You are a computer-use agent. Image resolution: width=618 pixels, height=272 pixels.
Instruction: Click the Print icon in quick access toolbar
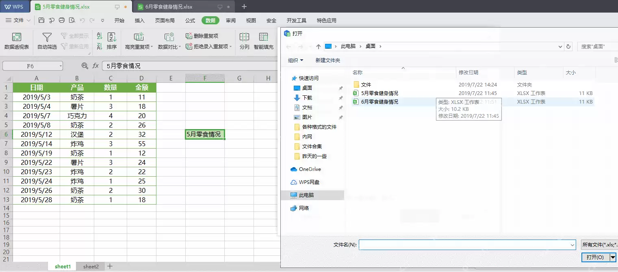coord(62,20)
